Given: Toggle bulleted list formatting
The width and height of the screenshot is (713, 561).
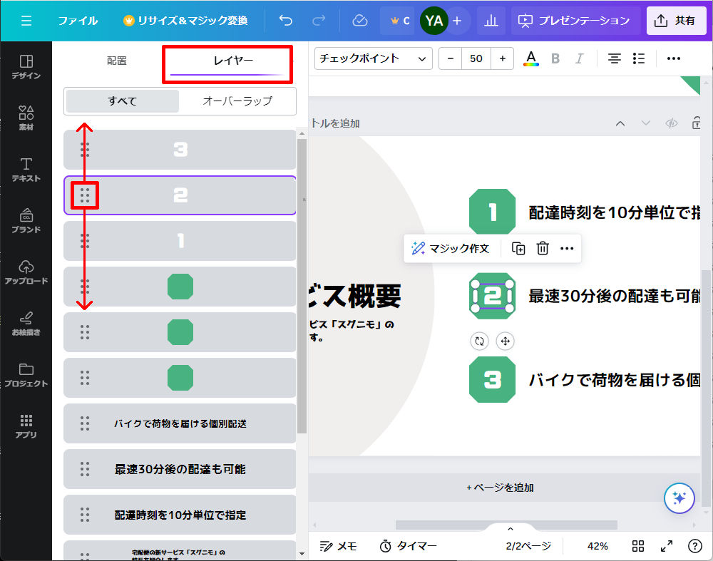Looking at the screenshot, I should [x=639, y=58].
